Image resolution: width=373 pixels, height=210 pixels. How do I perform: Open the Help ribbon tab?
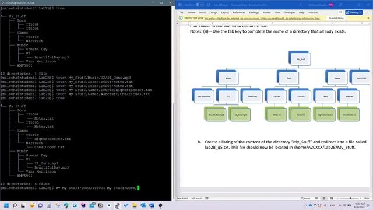(302, 12)
